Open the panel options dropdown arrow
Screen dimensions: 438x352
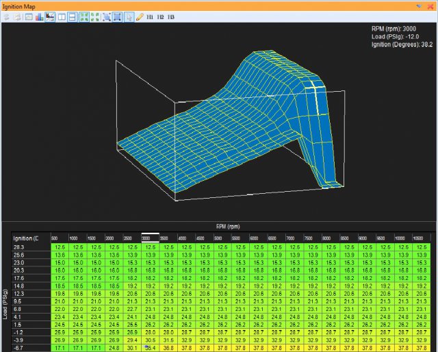coord(420,5)
